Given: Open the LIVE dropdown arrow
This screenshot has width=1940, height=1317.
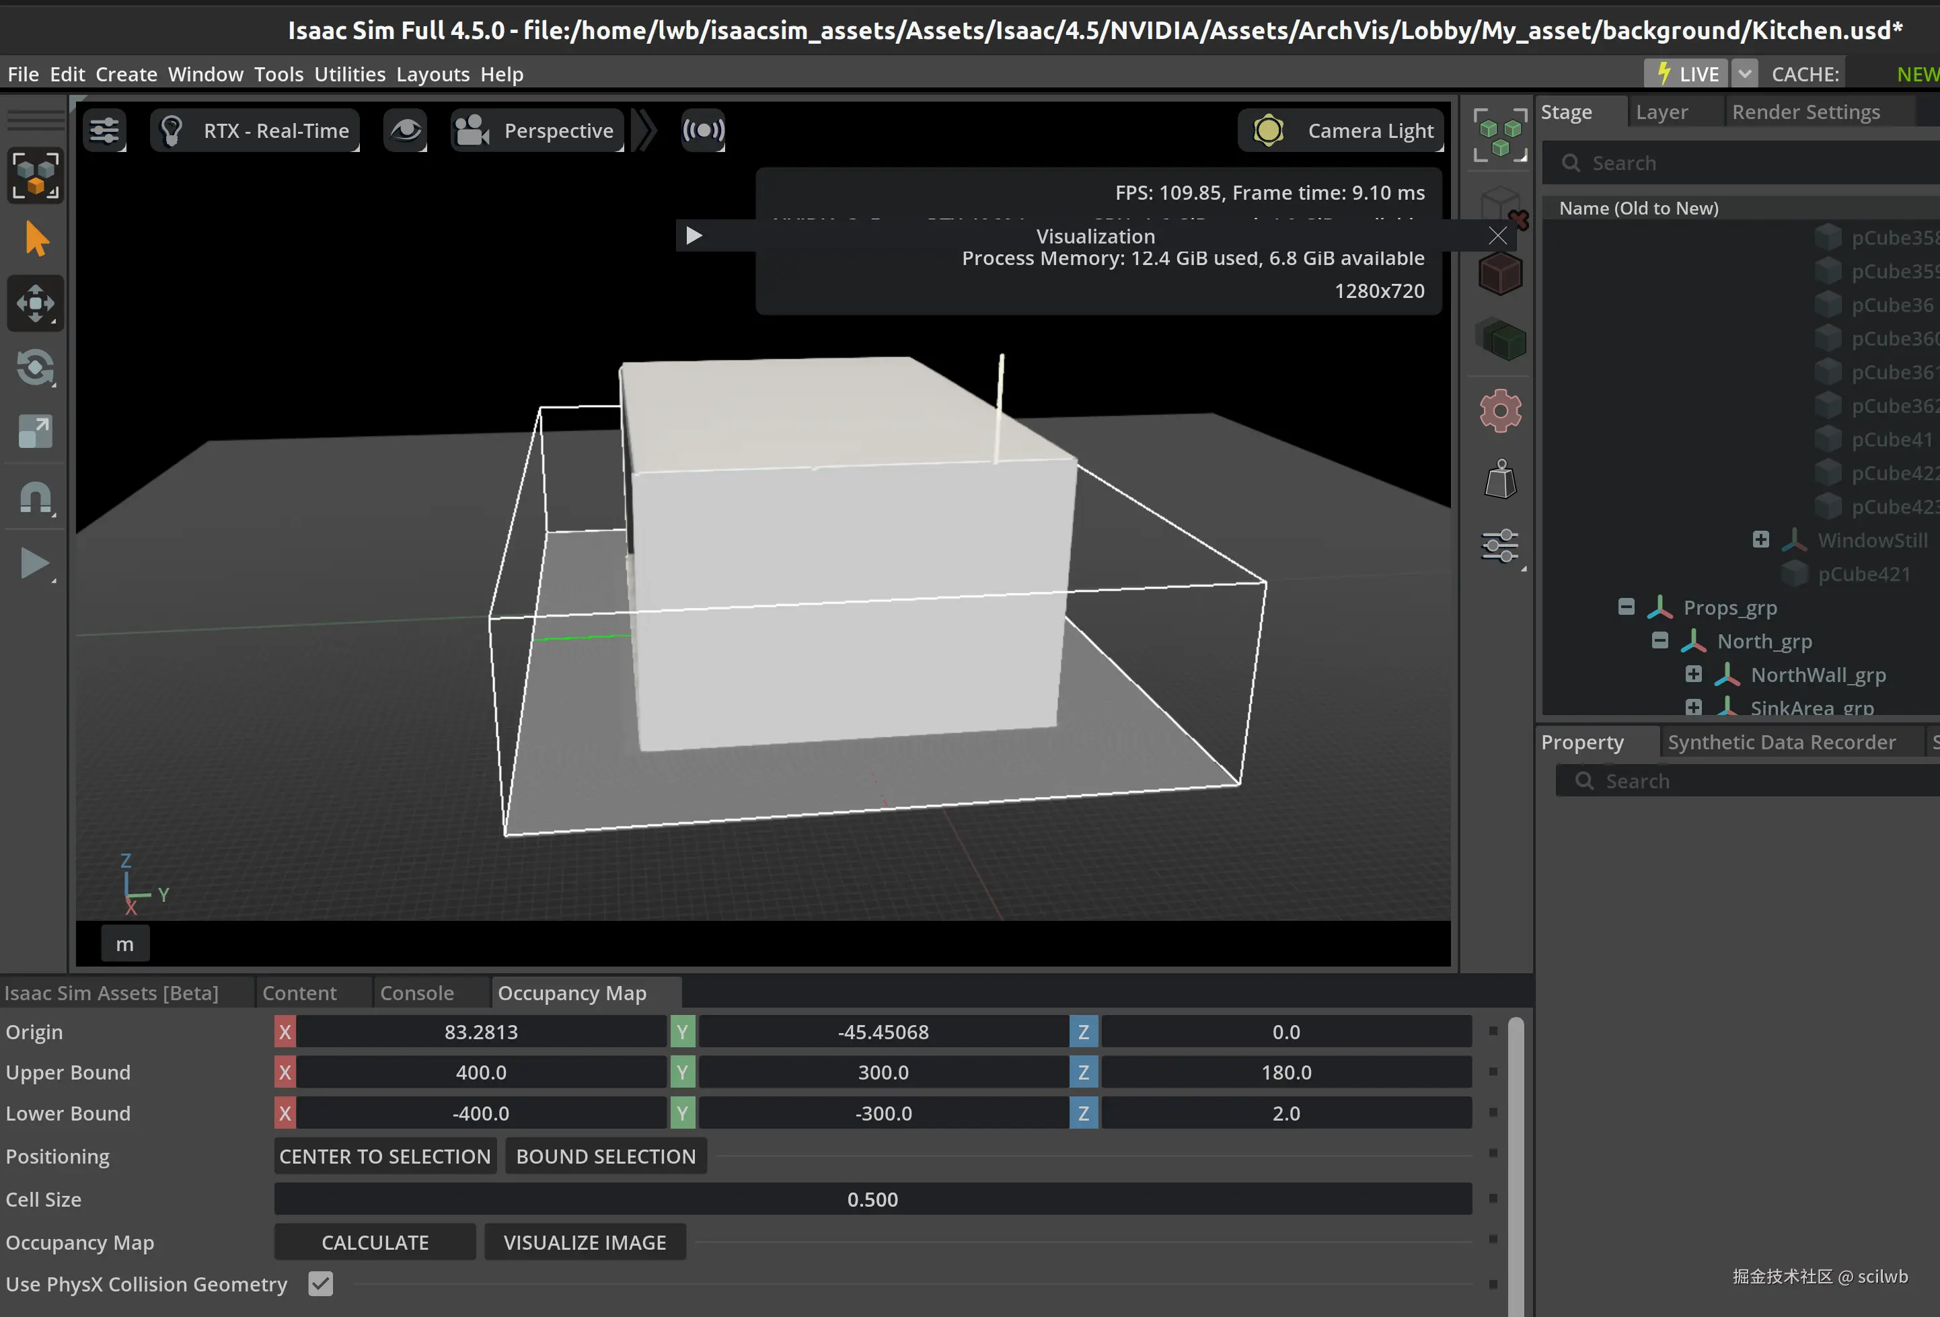Looking at the screenshot, I should pyautogui.click(x=1745, y=74).
